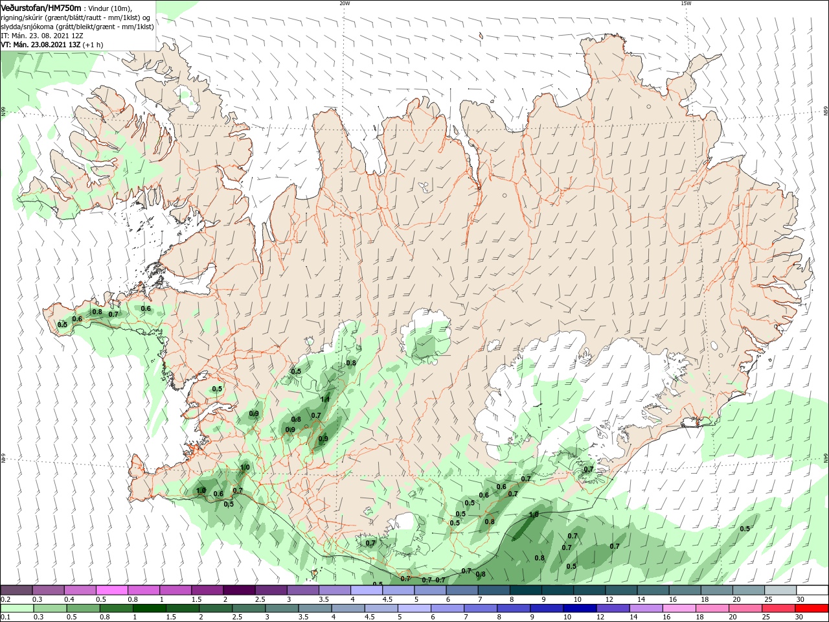Screen dimensions: 829x622
Task: Click the dark purple first swatch in snow scale
Action: [x=16, y=590]
